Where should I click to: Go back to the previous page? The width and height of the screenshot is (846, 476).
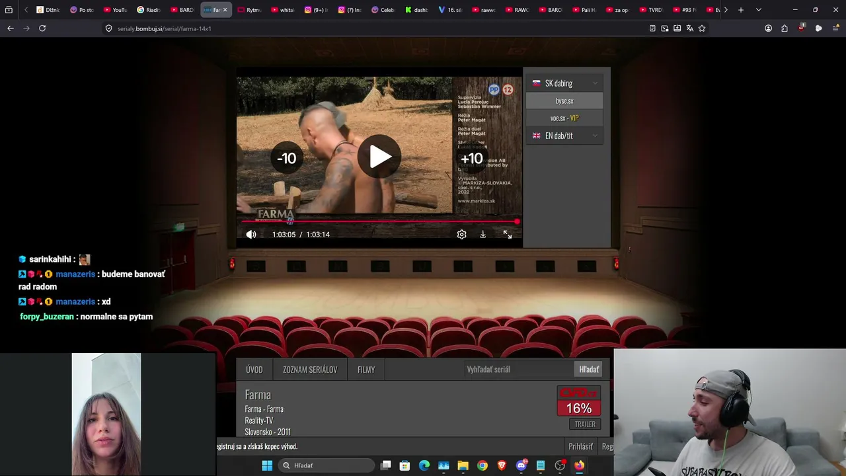tap(11, 28)
